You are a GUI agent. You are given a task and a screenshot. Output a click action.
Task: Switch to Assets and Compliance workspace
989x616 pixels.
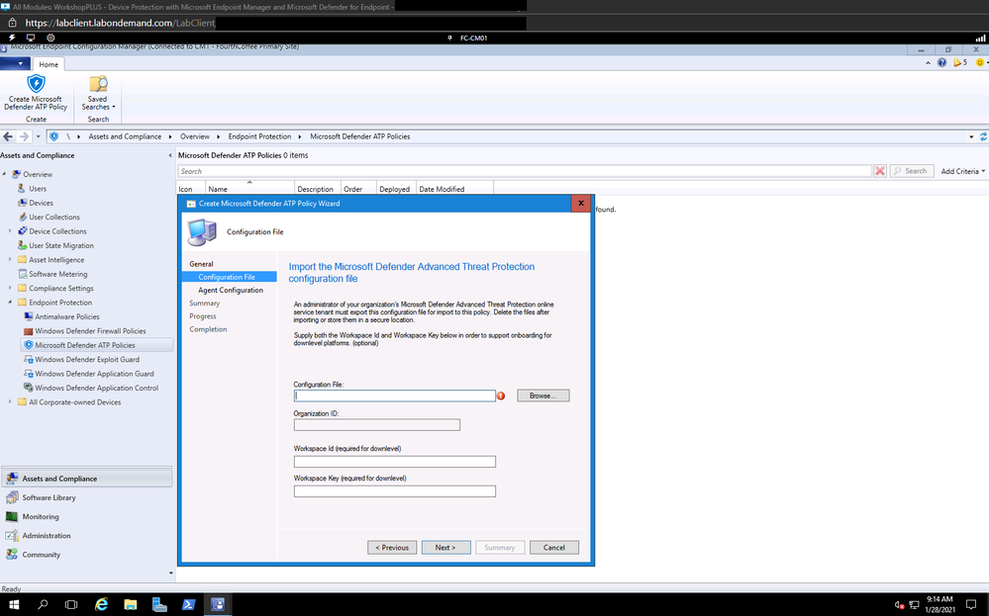point(86,479)
